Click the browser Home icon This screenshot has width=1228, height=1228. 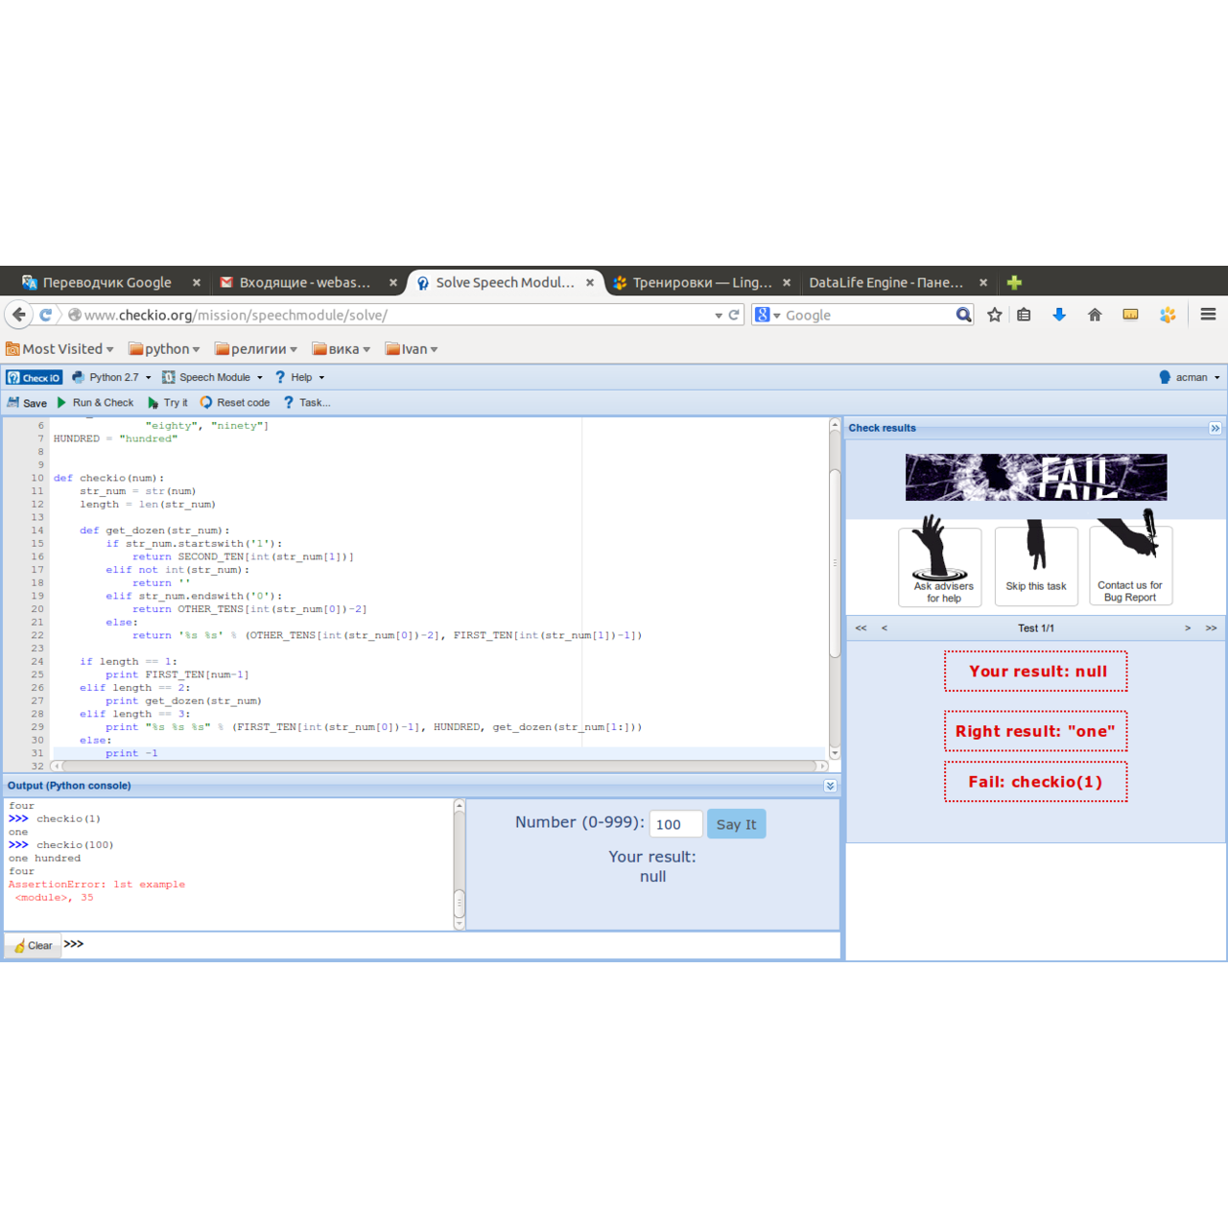[x=1095, y=315]
